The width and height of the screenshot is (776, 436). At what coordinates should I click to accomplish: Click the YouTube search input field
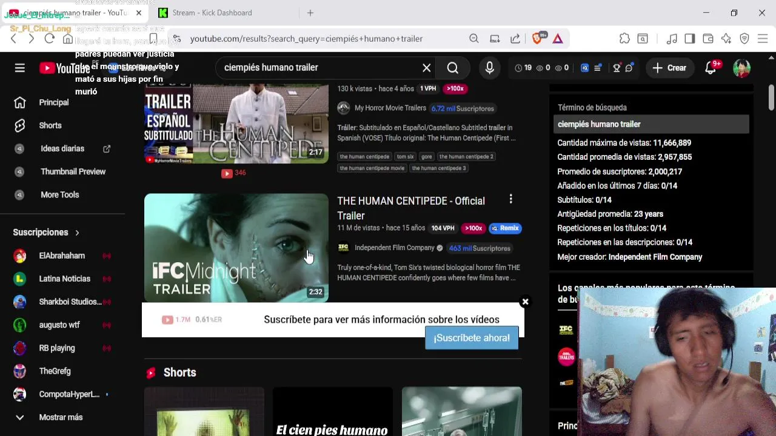click(x=321, y=68)
